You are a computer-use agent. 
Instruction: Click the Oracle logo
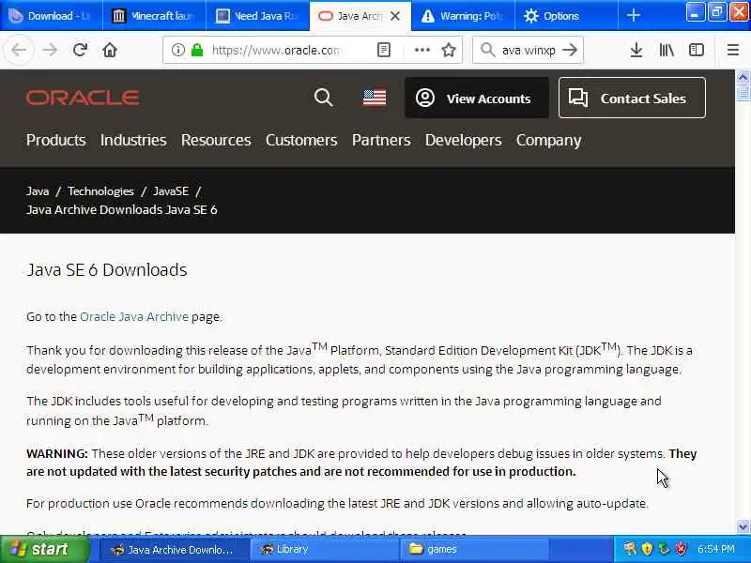(83, 98)
